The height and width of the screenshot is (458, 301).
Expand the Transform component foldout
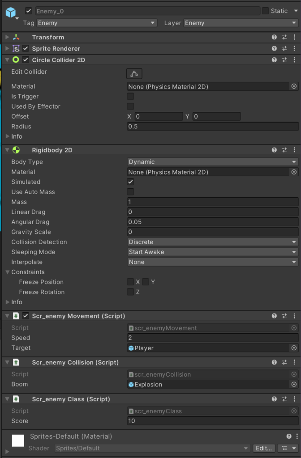(x=7, y=37)
